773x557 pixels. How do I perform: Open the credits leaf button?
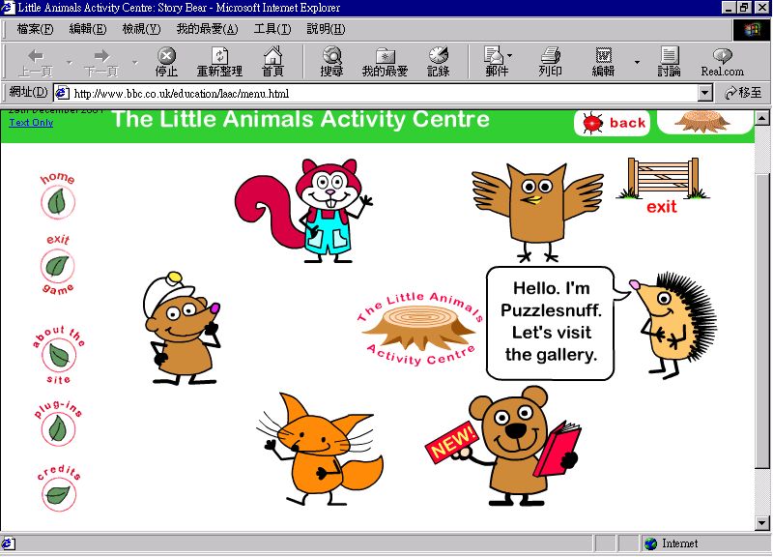click(59, 495)
